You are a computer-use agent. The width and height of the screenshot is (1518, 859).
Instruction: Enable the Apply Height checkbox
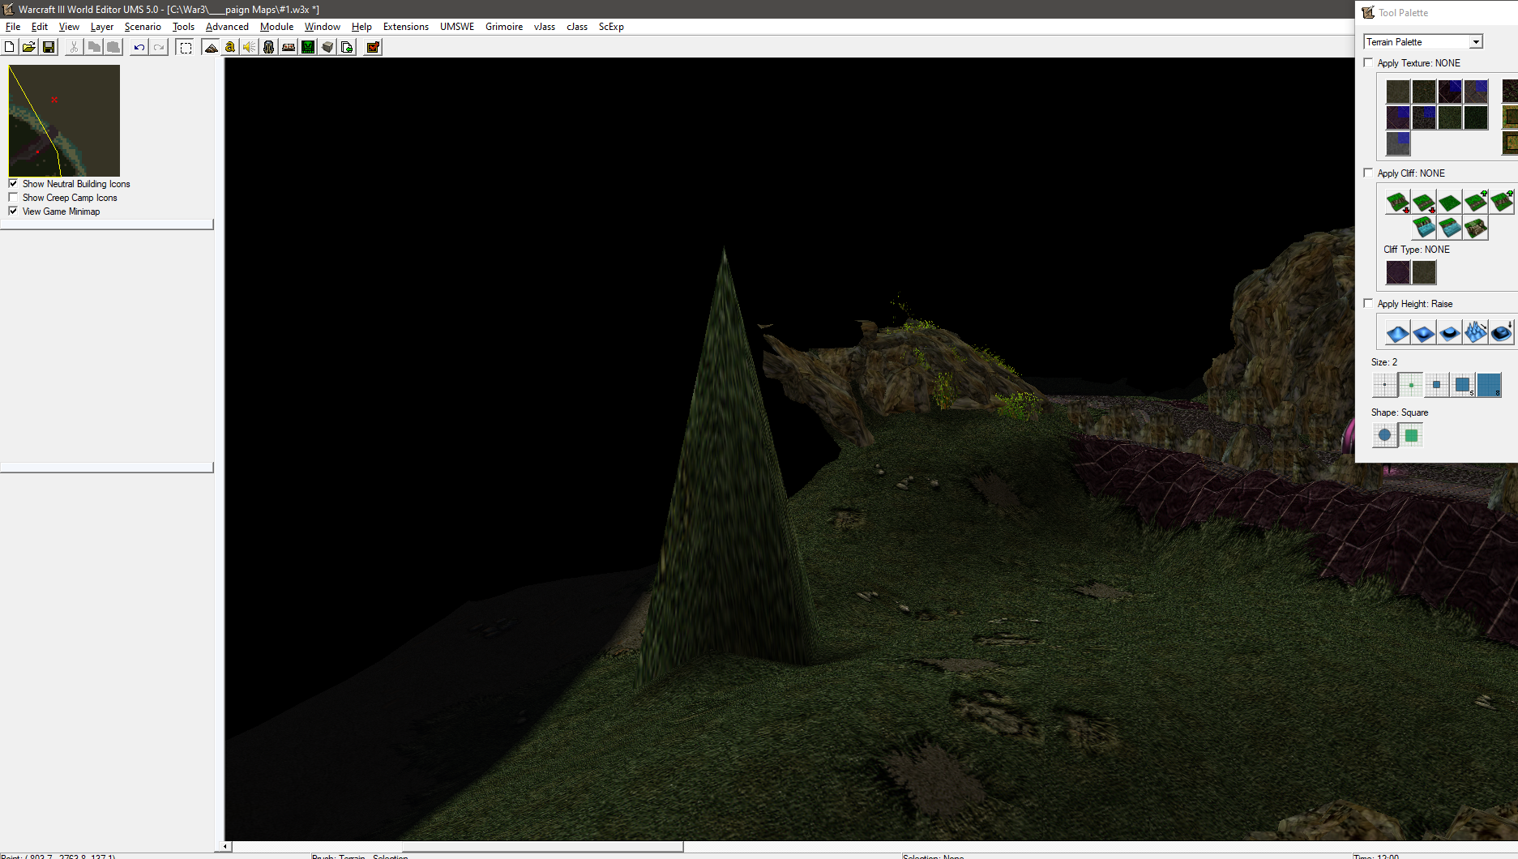click(1369, 303)
